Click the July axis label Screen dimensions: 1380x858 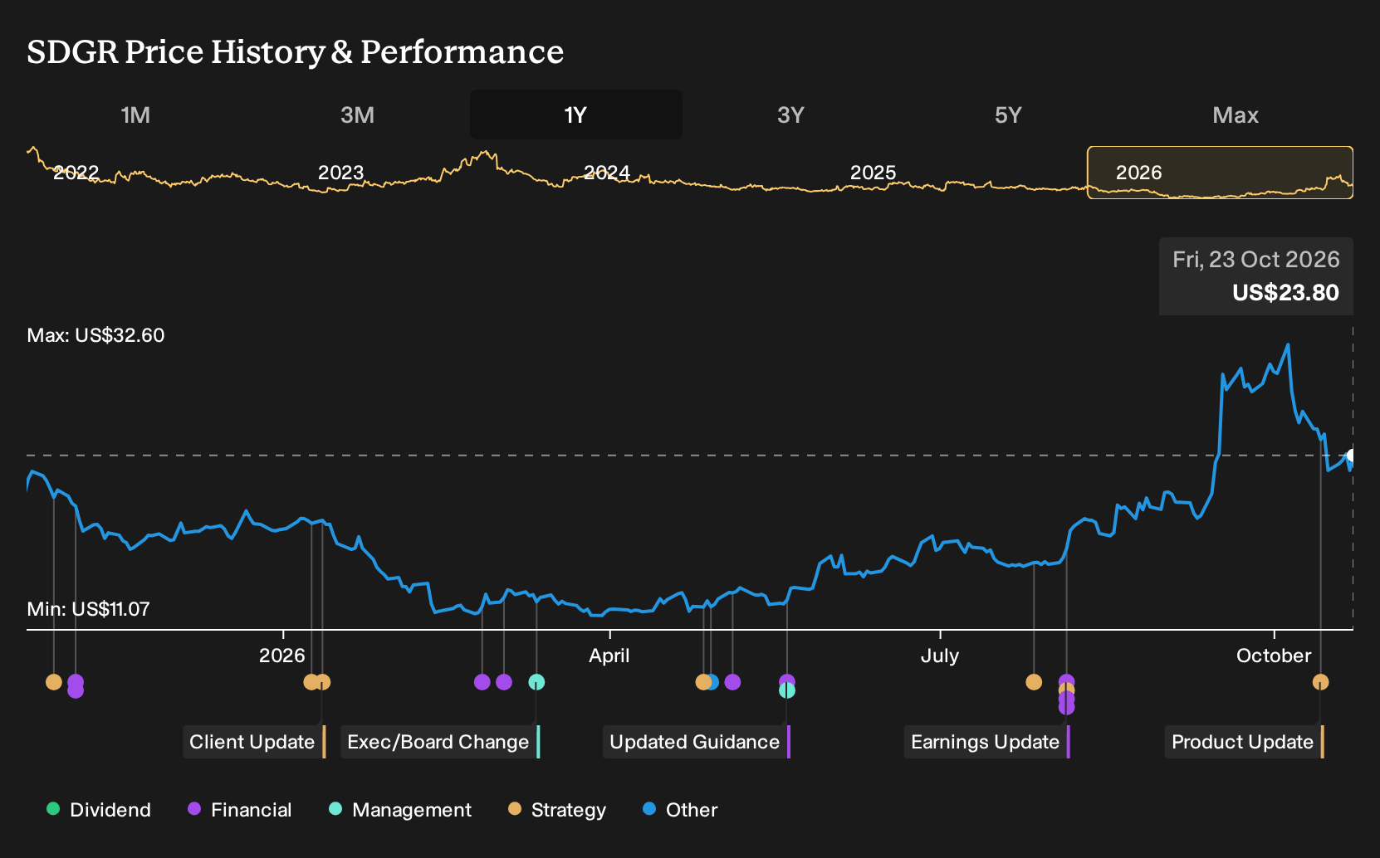point(940,656)
